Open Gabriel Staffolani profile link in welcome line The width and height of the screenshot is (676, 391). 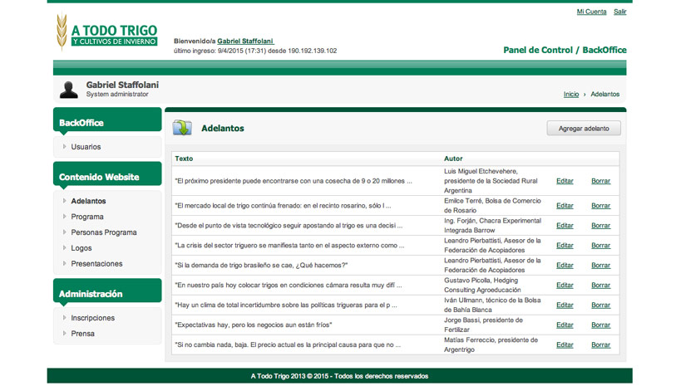click(x=245, y=41)
